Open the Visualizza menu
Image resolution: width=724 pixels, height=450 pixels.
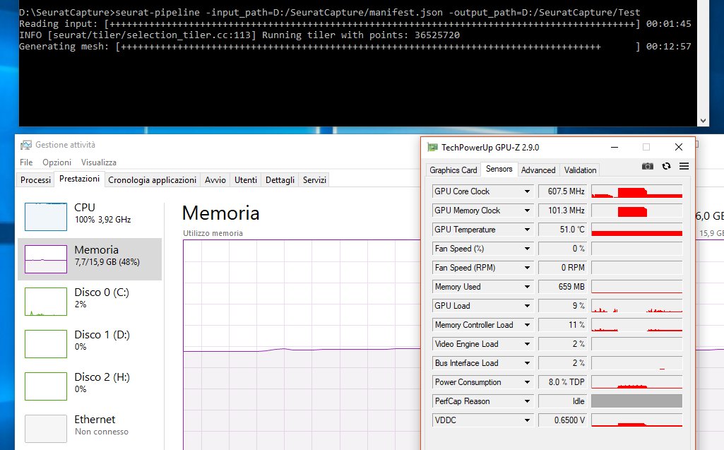[x=99, y=162]
